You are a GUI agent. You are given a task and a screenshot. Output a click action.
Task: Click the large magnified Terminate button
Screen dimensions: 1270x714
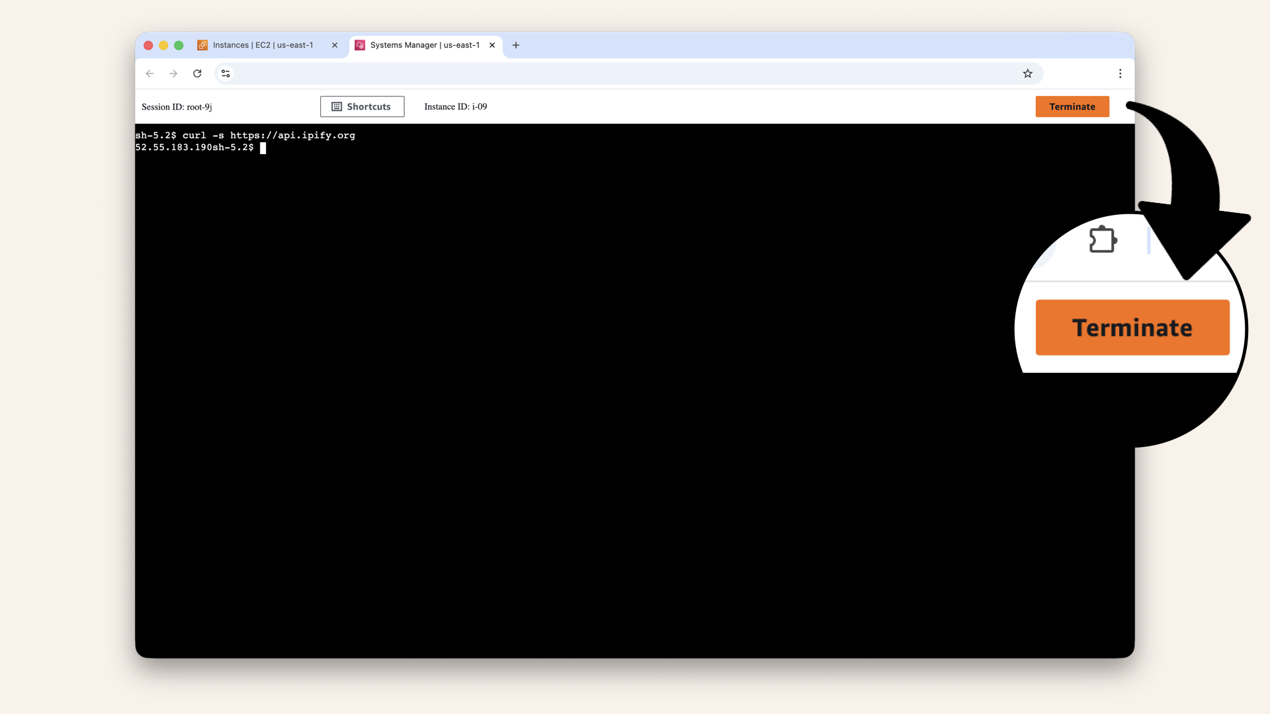(x=1132, y=327)
